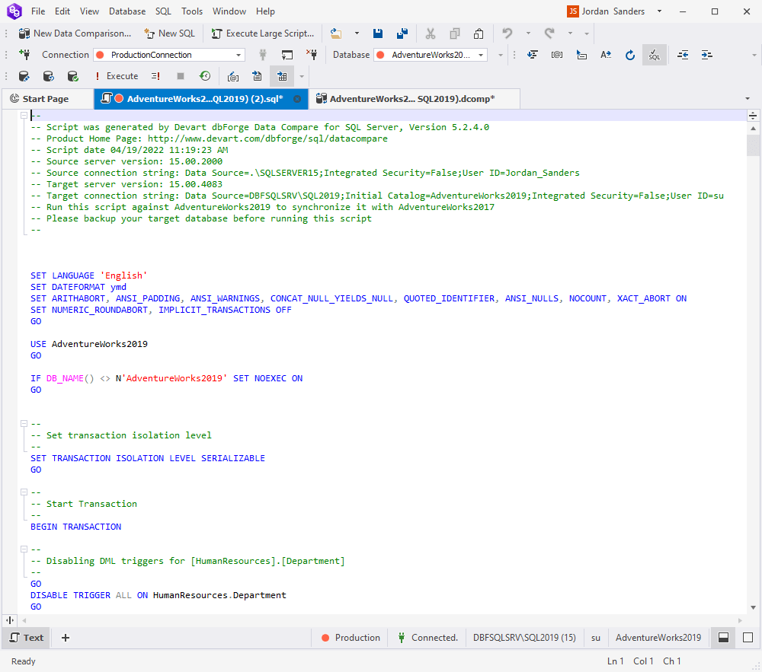Open the Database dropdown showing AdventureWorks20...
This screenshot has width=762, height=672.
[x=481, y=54]
